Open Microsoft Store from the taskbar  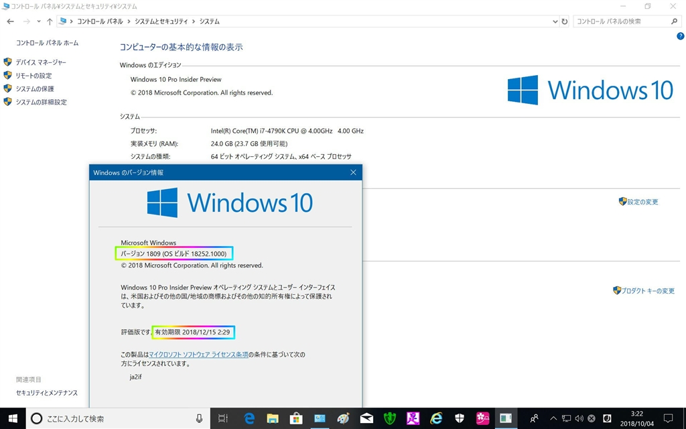click(x=296, y=418)
